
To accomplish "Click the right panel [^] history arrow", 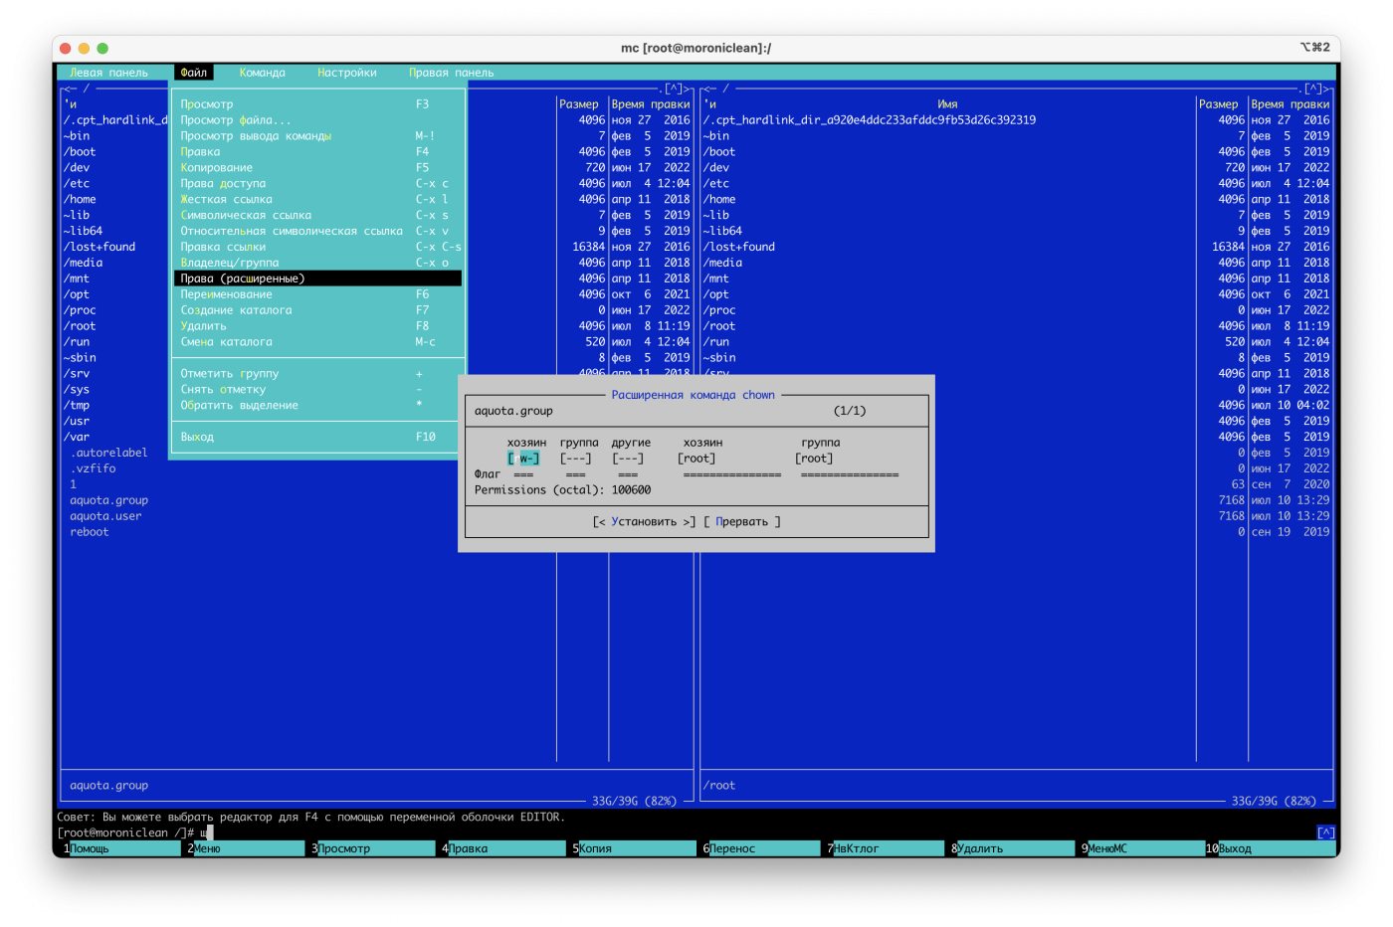I will 1312,89.
